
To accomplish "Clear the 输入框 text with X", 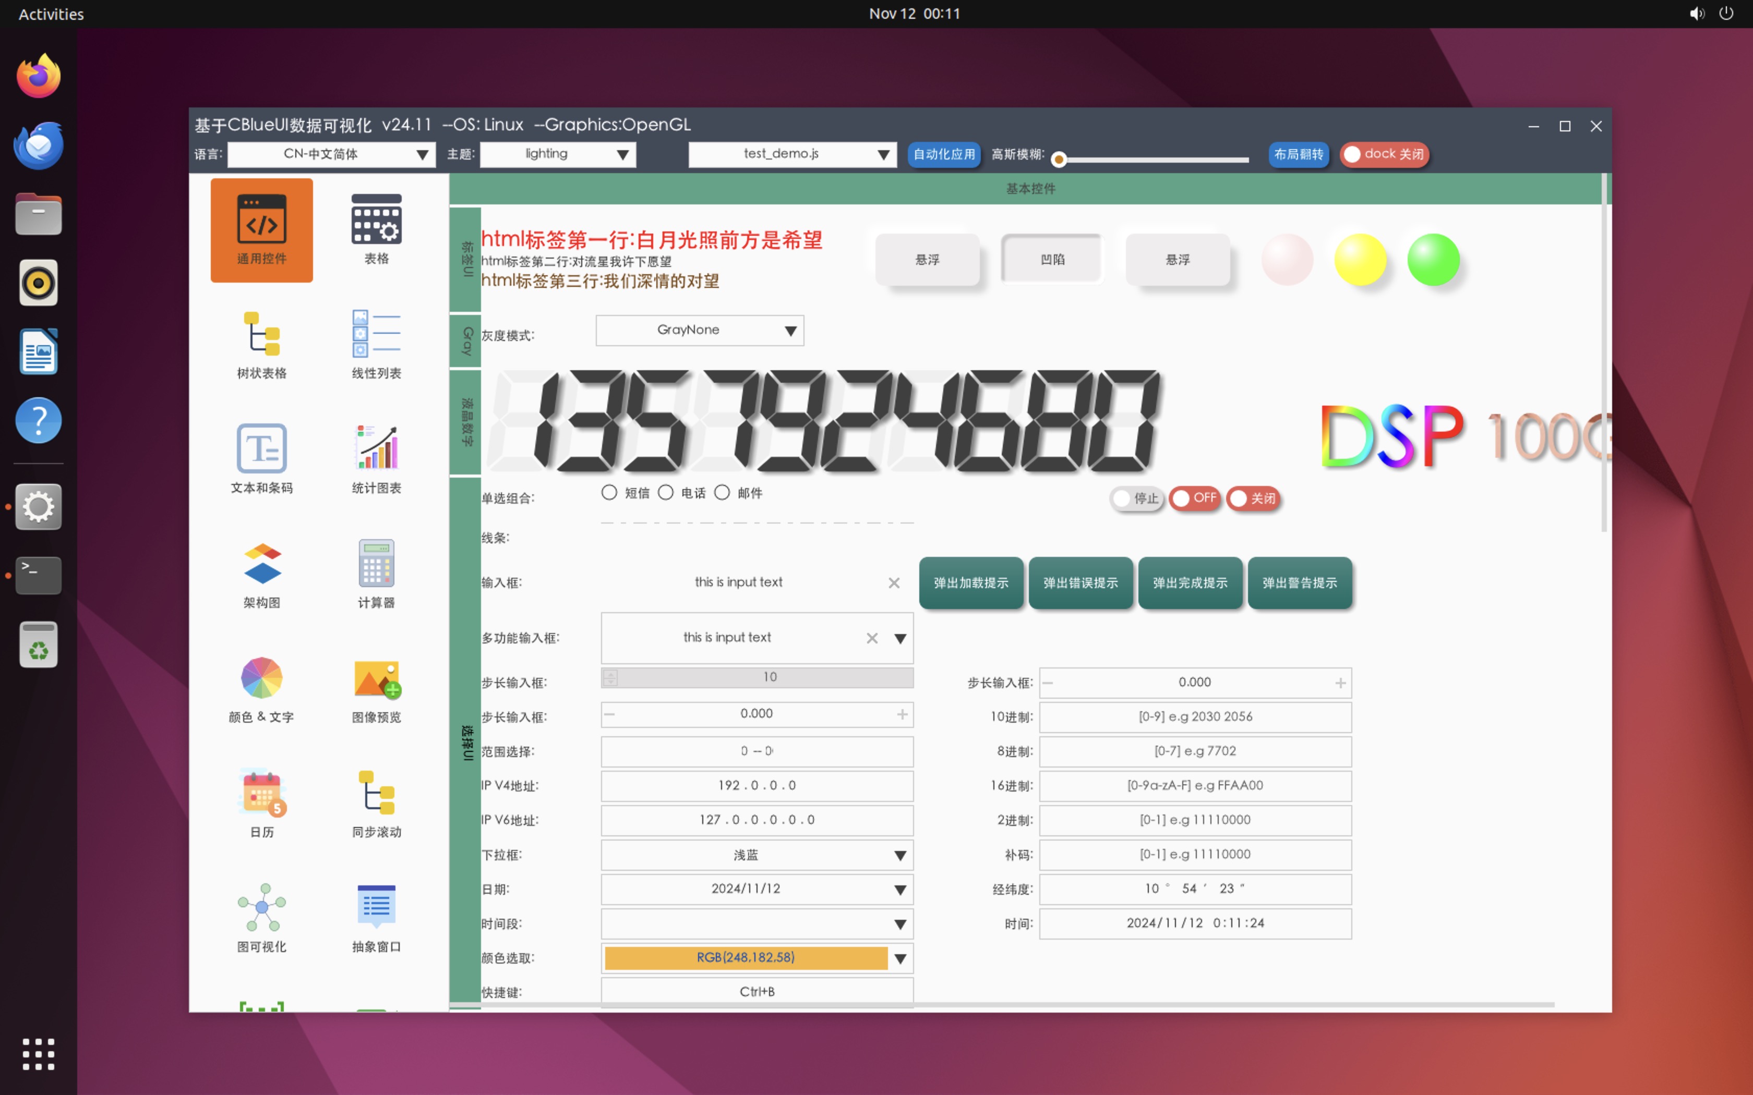I will 894,583.
